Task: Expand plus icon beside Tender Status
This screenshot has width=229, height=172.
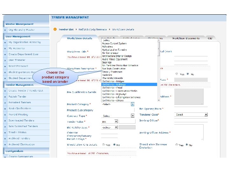Action: point(5,133)
